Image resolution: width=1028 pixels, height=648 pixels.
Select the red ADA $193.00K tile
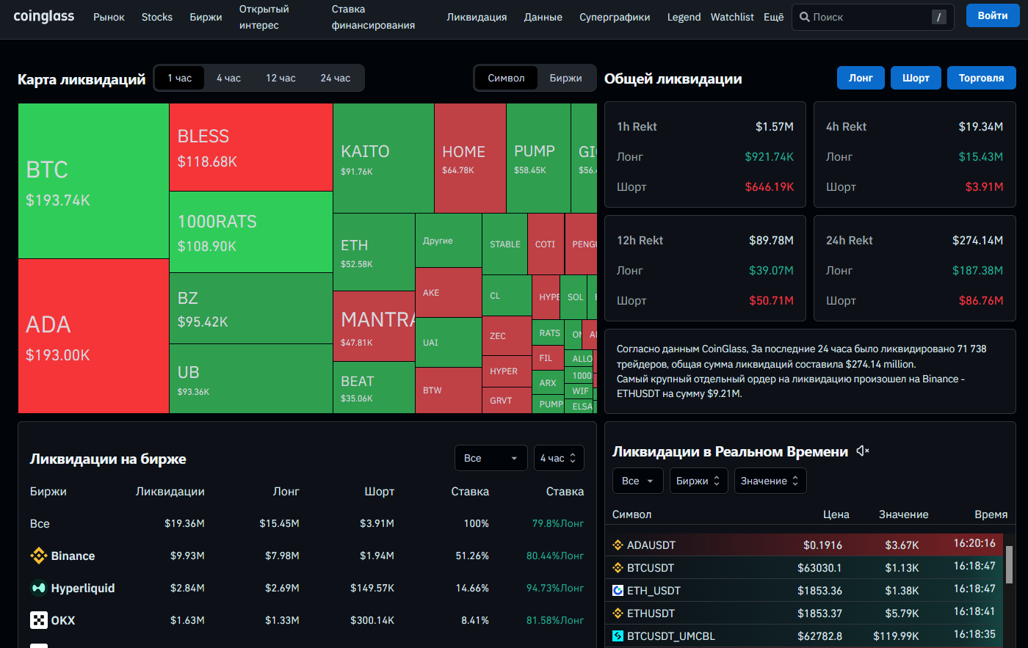(x=94, y=336)
